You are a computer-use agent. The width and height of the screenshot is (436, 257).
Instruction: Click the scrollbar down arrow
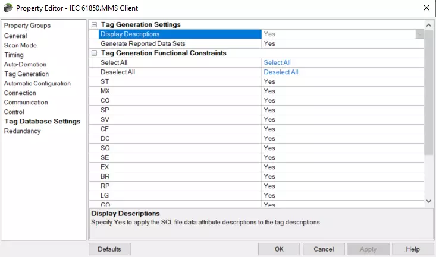[x=428, y=201]
